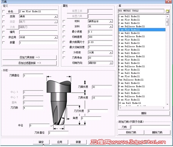The height and width of the screenshot is (147, 173).
Task: Click library list vertical scrollbar thumb
Action: tap(167, 22)
